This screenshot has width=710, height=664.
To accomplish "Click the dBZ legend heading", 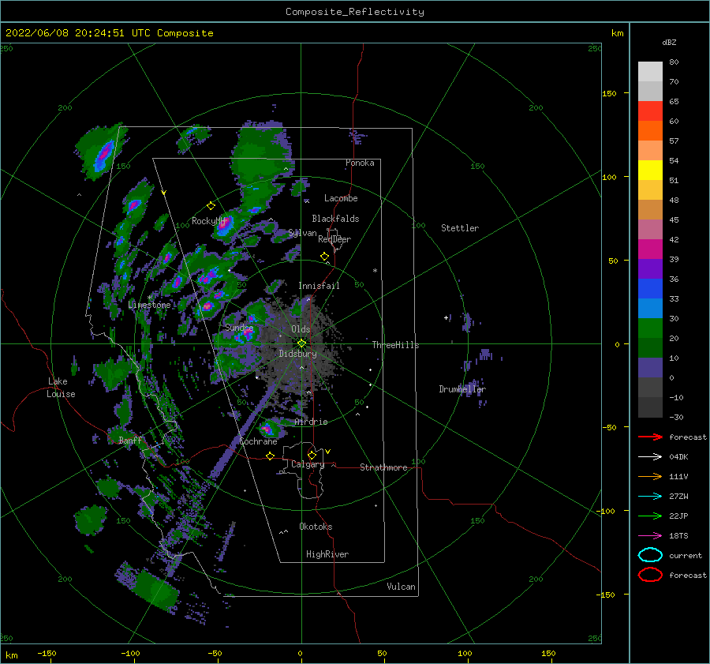I will (669, 42).
